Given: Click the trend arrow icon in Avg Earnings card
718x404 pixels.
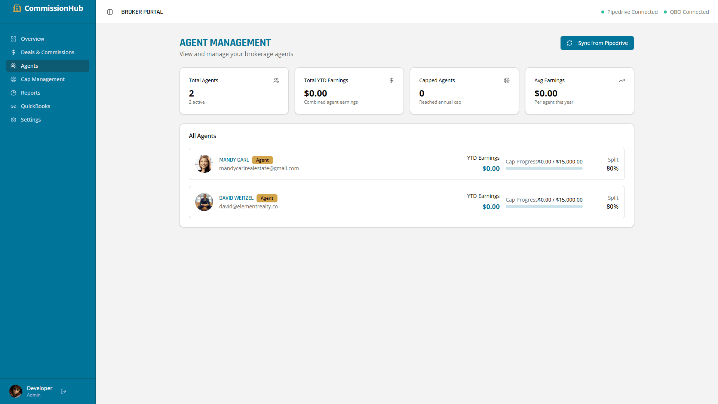Looking at the screenshot, I should (x=622, y=80).
